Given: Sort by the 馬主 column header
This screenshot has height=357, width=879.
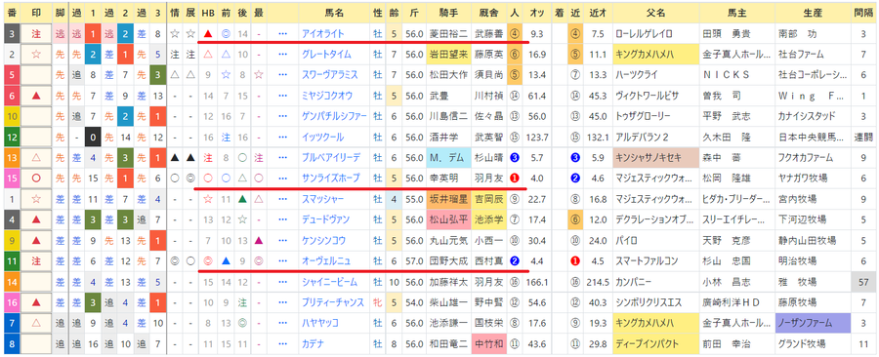Looking at the screenshot, I should [737, 13].
